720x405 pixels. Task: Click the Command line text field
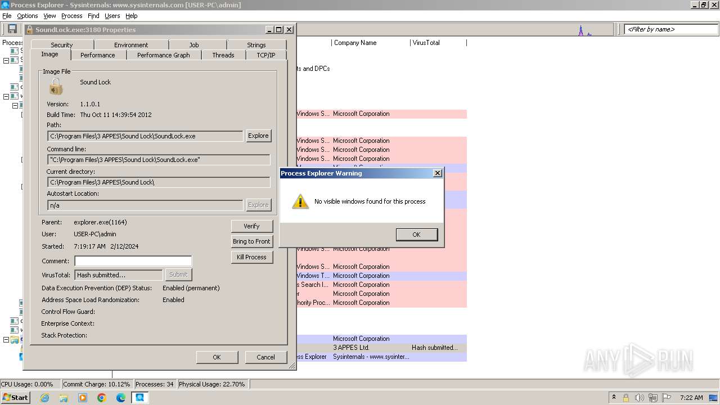click(159, 160)
